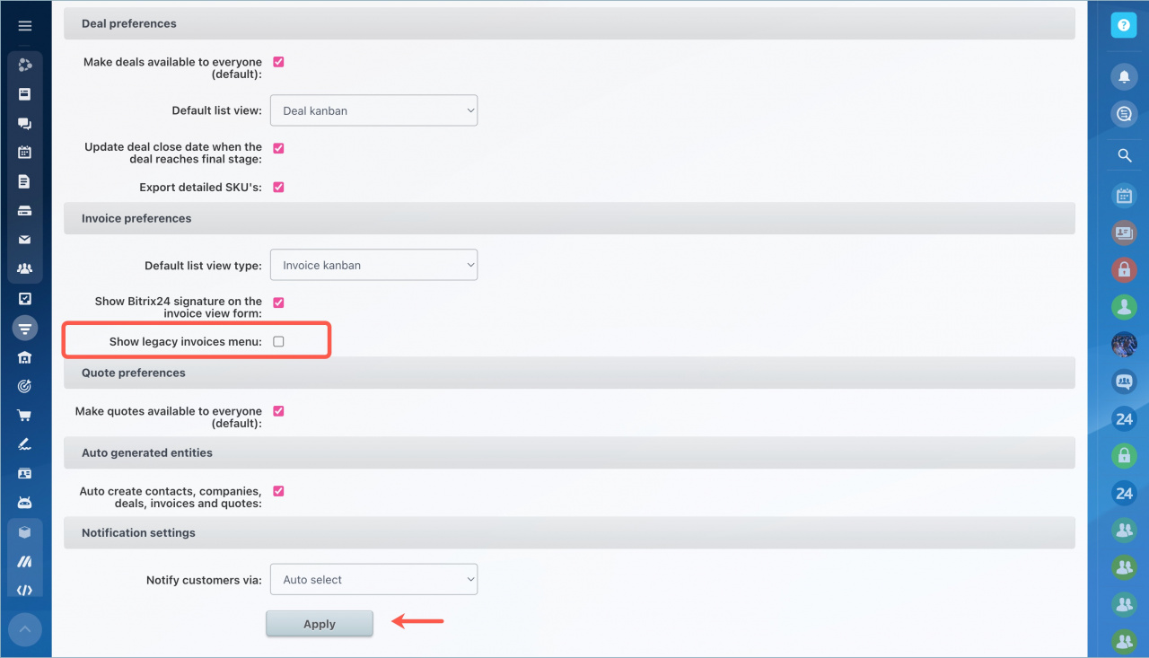The height and width of the screenshot is (658, 1149).
Task: Click the Export detailed SKU's label
Action: pos(201,188)
